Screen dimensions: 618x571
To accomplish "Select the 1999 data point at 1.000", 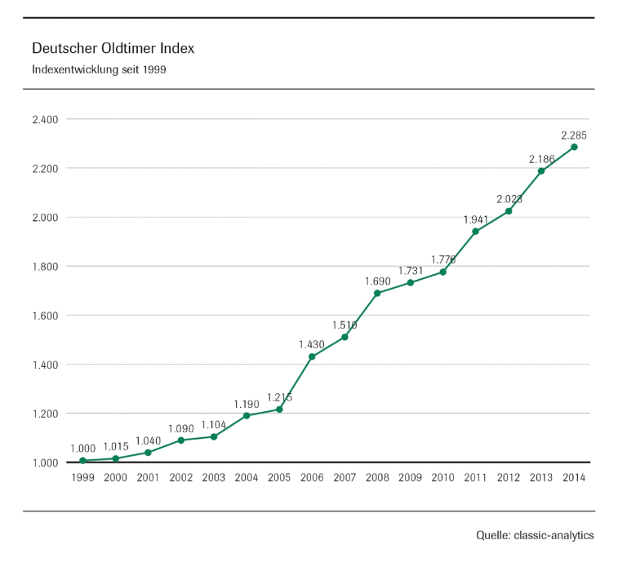I will point(82,461).
